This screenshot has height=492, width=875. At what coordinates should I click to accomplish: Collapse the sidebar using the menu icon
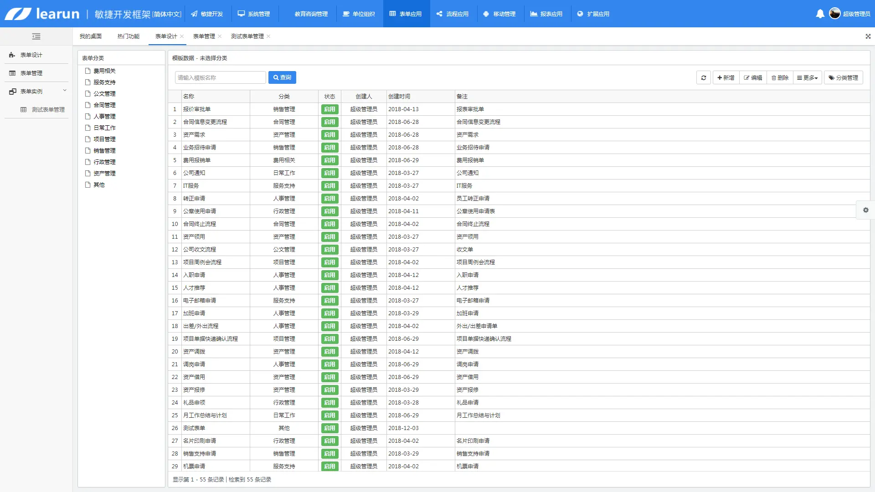click(x=36, y=36)
